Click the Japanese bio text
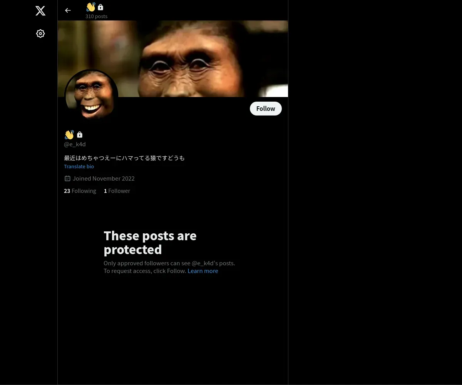Image resolution: width=462 pixels, height=385 pixels. click(124, 158)
